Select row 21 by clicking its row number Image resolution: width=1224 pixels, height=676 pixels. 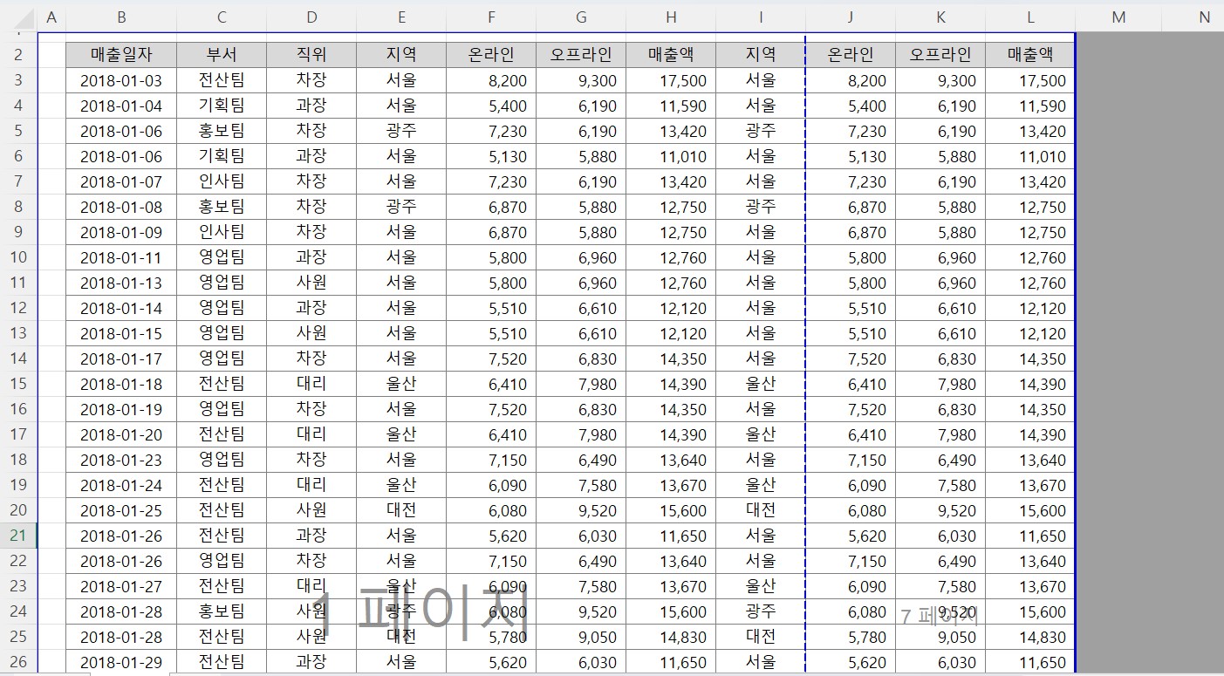tap(17, 535)
